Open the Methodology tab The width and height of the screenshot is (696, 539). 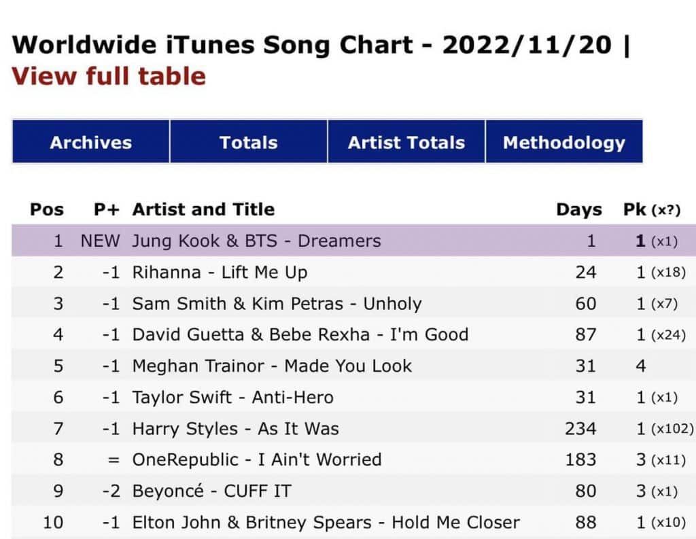(563, 142)
